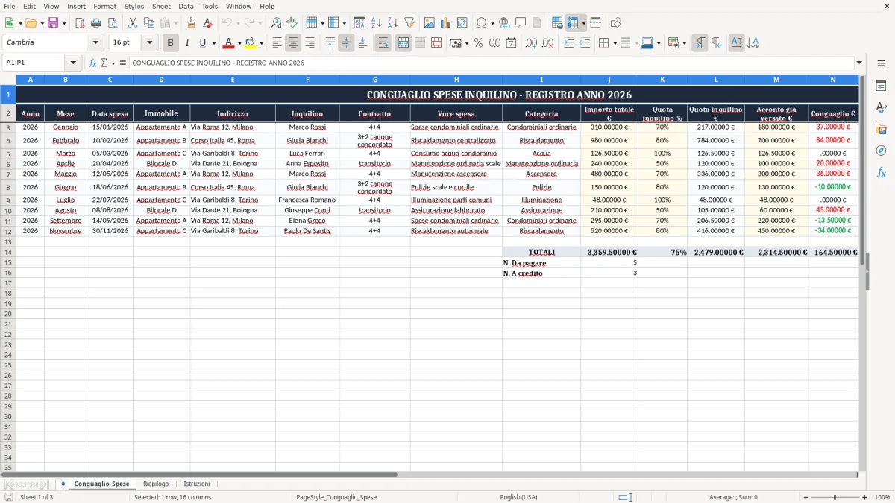Switch to the Istruzioni sheet tab
Screen dimensions: 895x503
click(x=197, y=484)
